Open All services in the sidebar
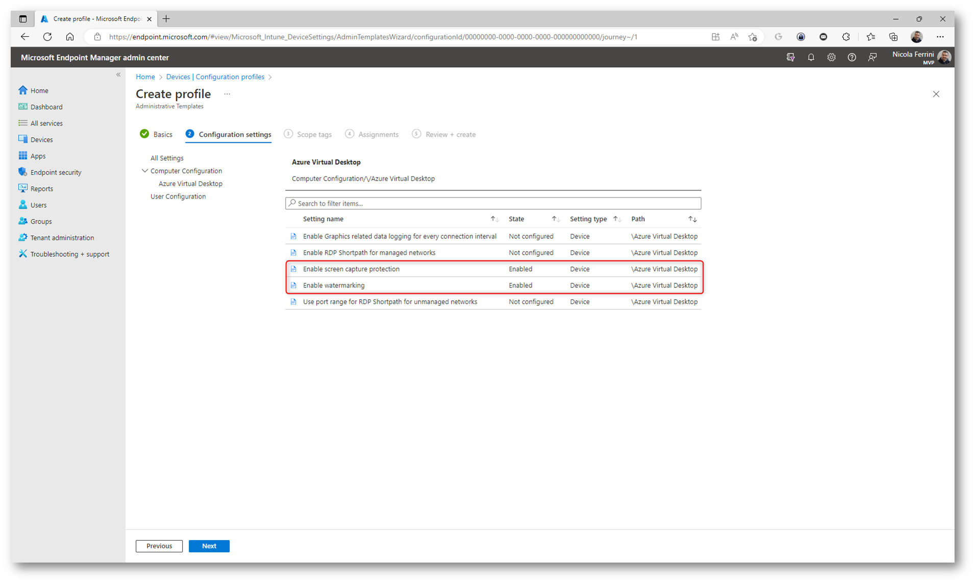 pyautogui.click(x=41, y=123)
